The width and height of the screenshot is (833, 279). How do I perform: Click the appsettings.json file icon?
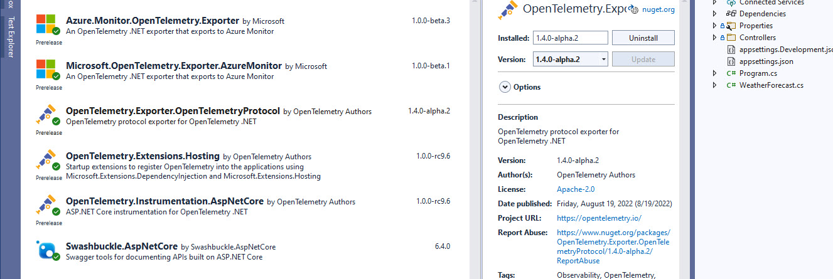click(x=731, y=61)
